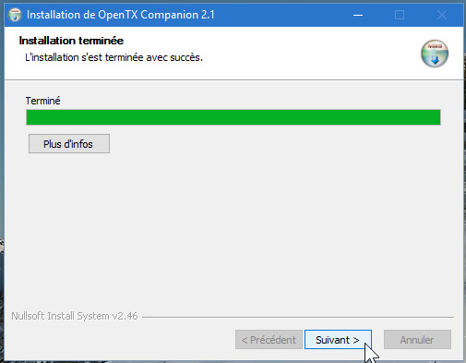
Task: Click the greyed-out maximize window icon
Action: tap(400, 15)
